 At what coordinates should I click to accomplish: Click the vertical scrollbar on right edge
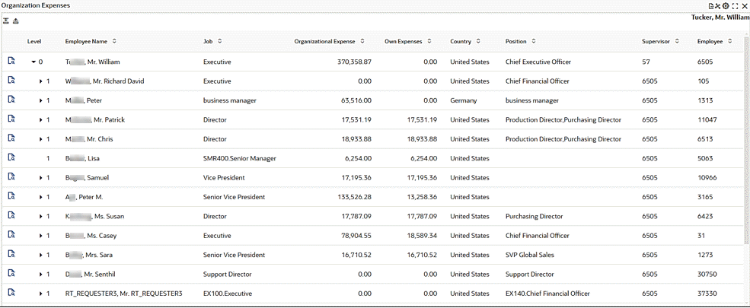[x=746, y=152]
